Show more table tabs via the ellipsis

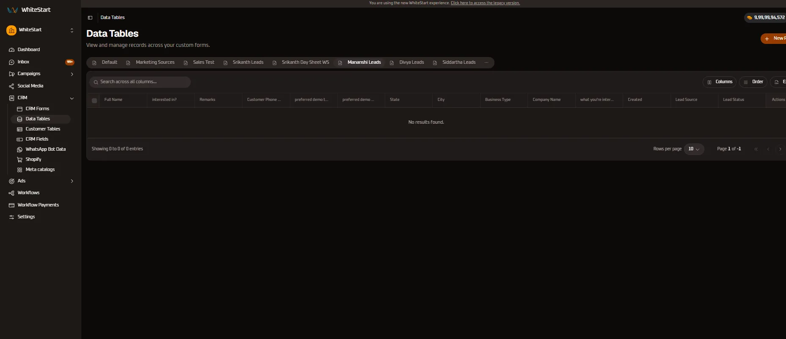pos(486,62)
